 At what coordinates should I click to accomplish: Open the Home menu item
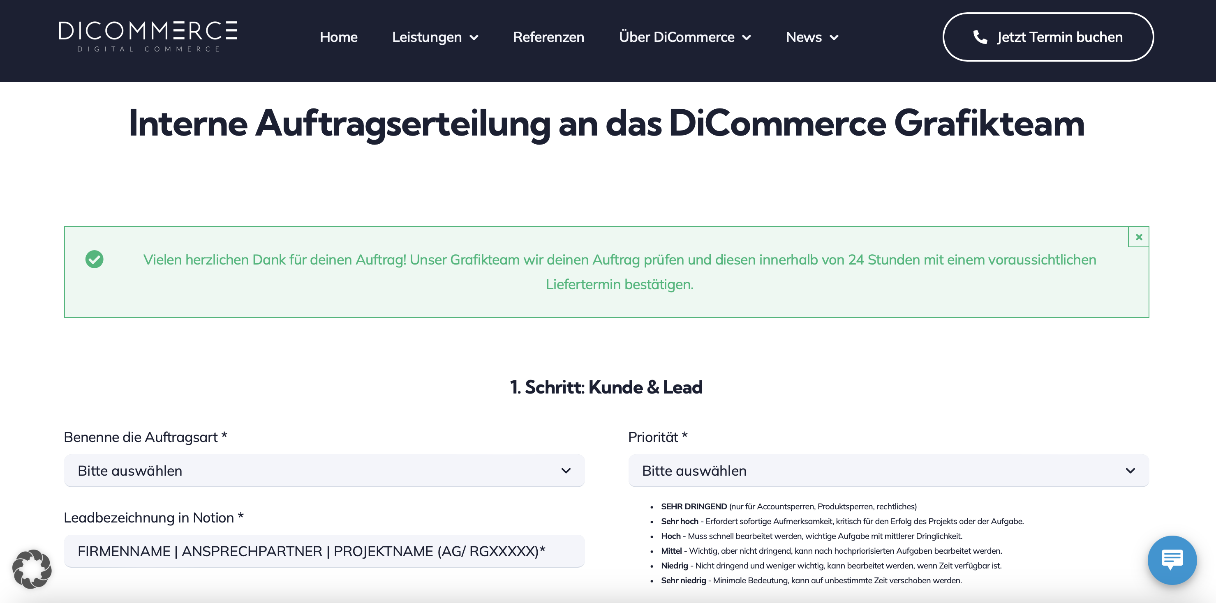coord(338,37)
